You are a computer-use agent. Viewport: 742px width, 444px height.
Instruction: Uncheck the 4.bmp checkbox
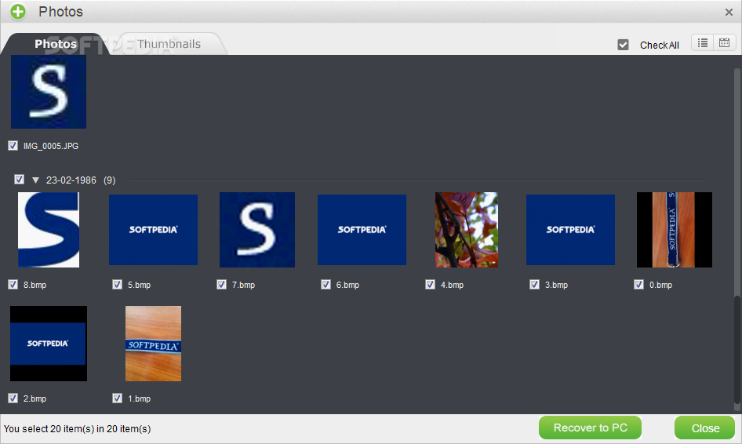(430, 285)
